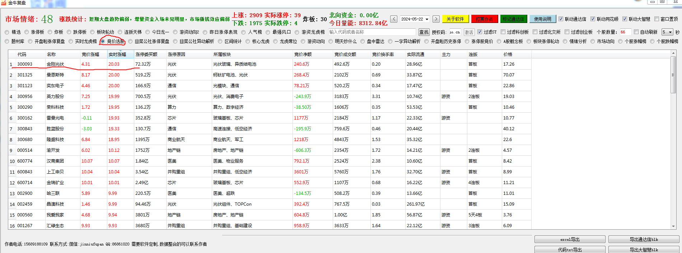Viewport: 682px width, 253px height.
Task: Click the 导出通达信blk button
Action: coord(644,239)
